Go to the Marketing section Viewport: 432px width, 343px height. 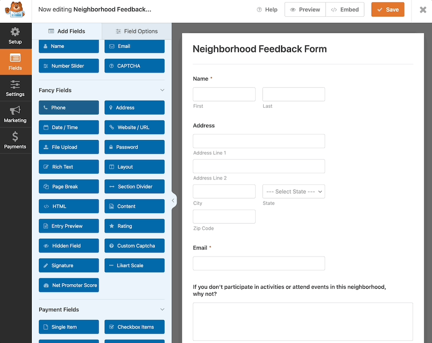(15, 114)
